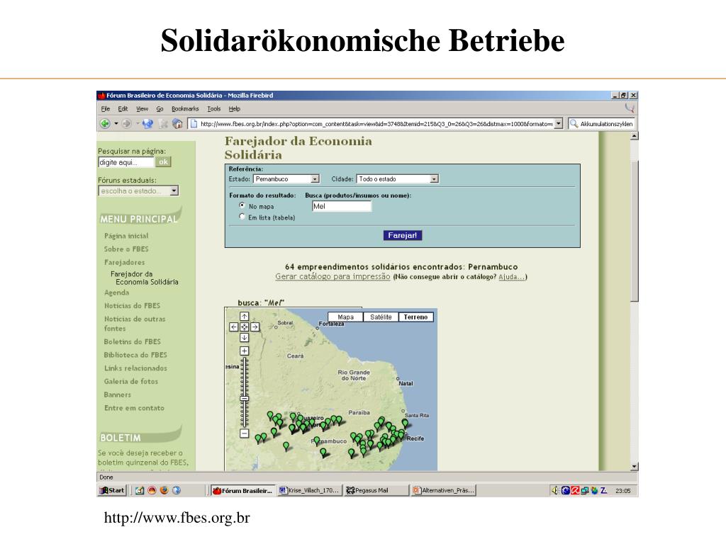Open the Help menu
Image resolution: width=726 pixels, height=544 pixels.
234,108
